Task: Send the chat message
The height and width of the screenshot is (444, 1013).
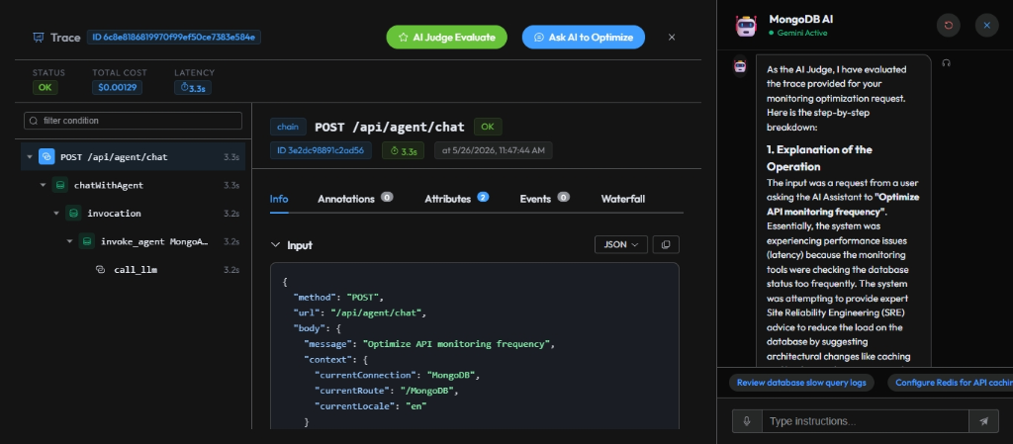Action: pos(984,421)
